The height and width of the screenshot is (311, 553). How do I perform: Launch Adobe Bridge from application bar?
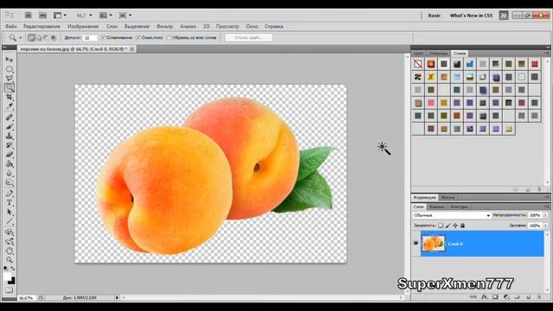(x=29, y=16)
